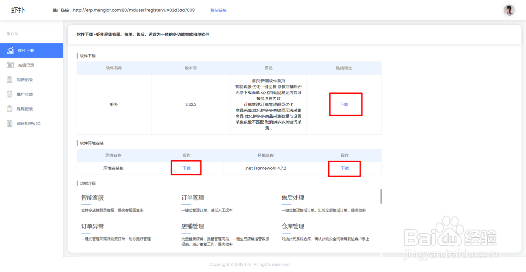Click the 复制链接 link in the header

coord(218,10)
